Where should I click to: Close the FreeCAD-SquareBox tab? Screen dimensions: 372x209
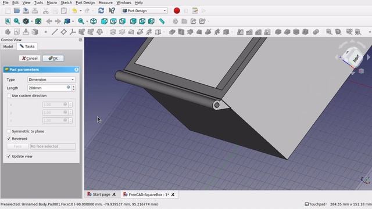(x=173, y=194)
